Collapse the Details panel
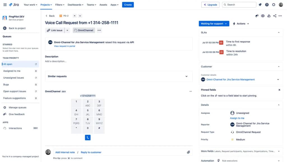Viewport: 287px width, 162px height. point(279,105)
